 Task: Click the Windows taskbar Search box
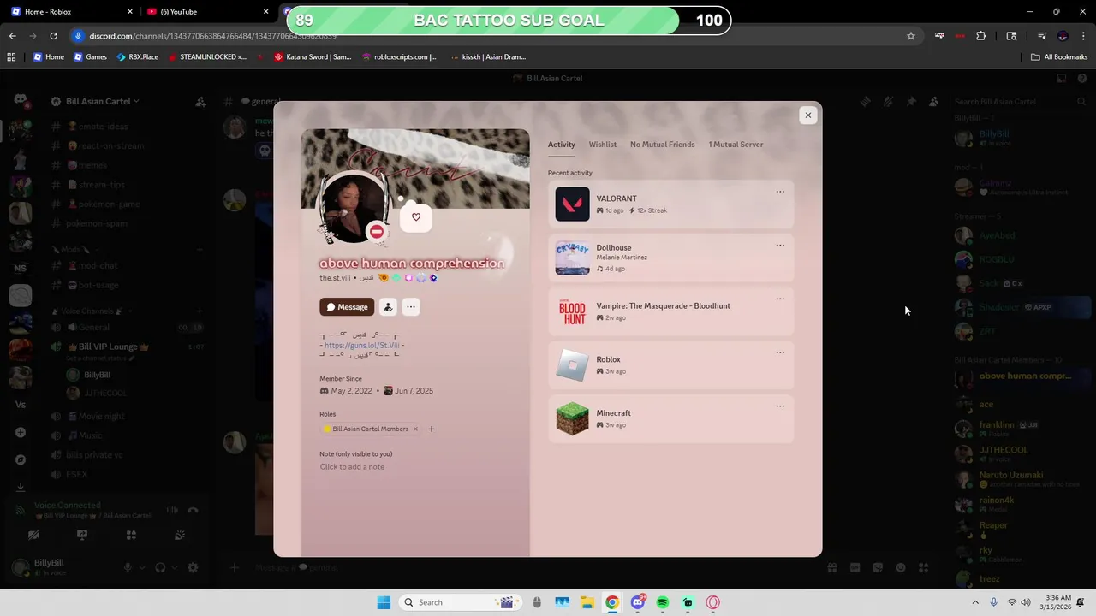pos(458,602)
